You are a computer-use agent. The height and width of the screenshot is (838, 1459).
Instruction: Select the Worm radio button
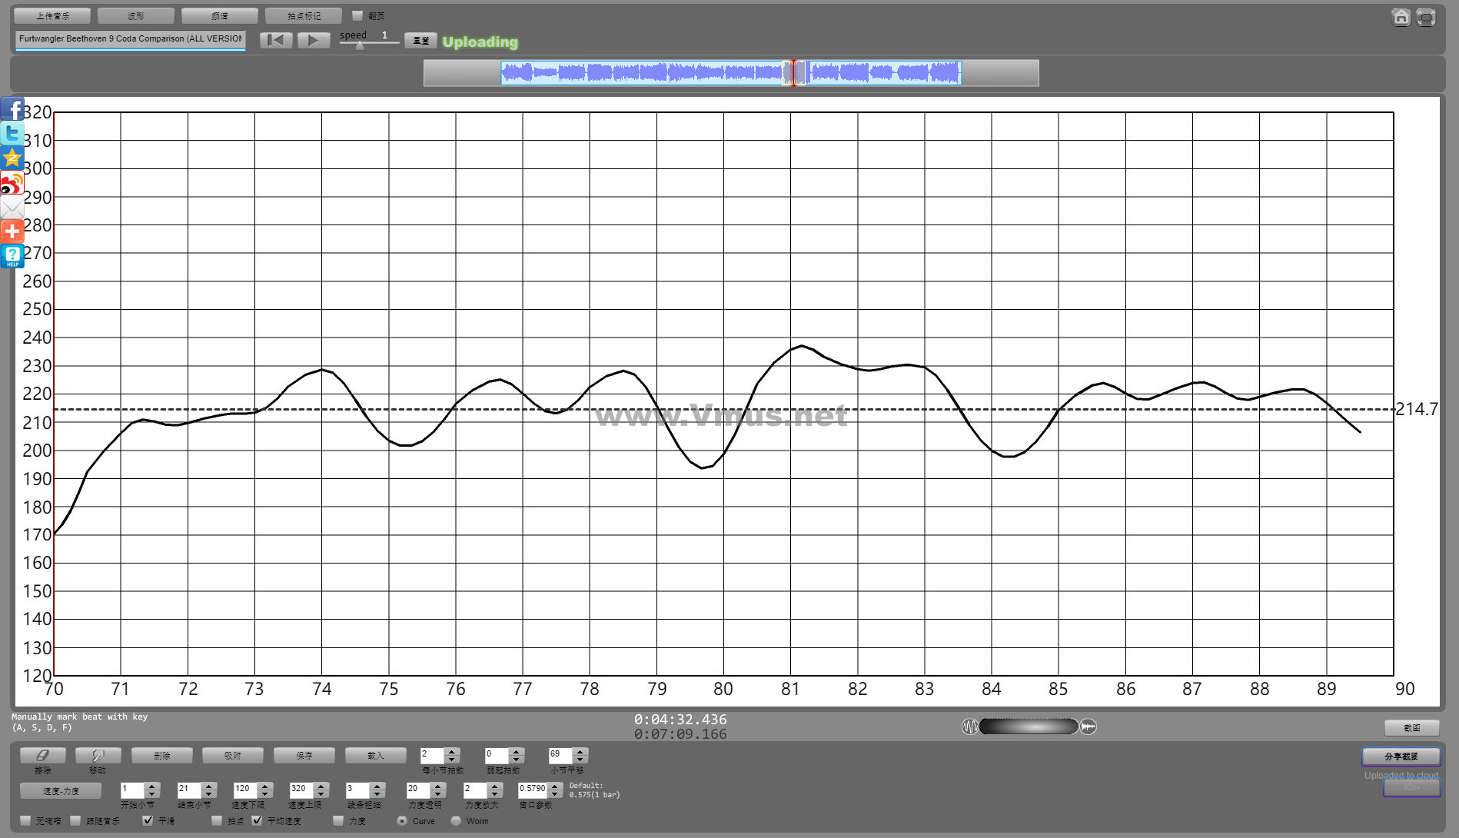coord(456,820)
